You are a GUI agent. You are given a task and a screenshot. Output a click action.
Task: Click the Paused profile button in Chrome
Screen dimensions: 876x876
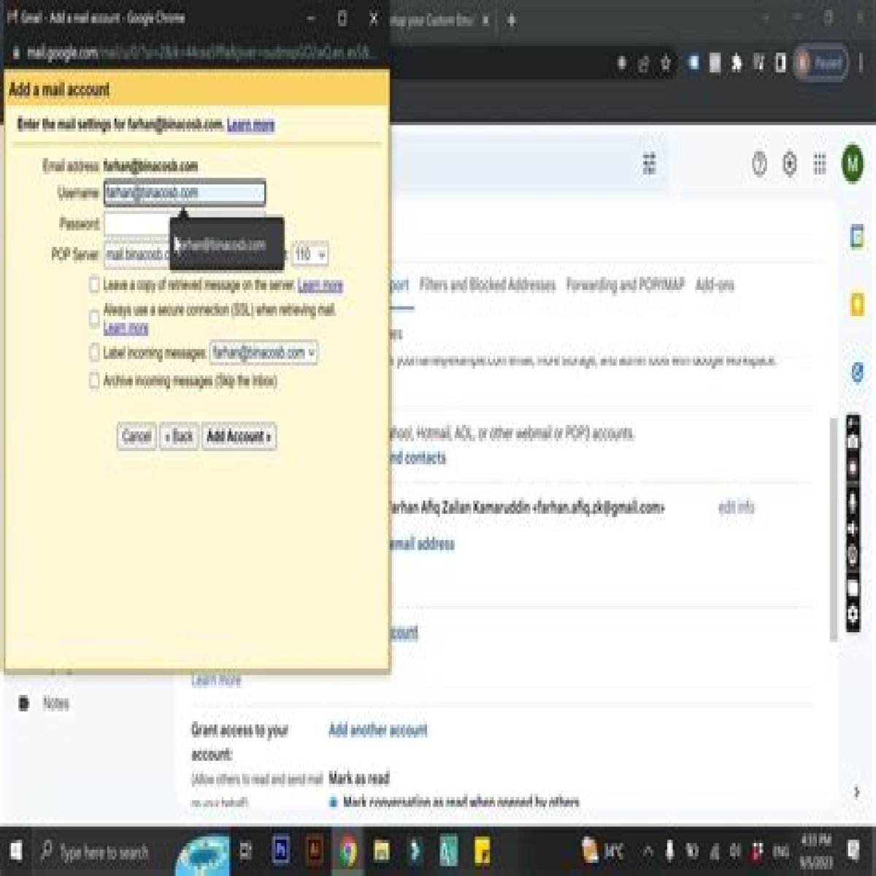[x=821, y=64]
